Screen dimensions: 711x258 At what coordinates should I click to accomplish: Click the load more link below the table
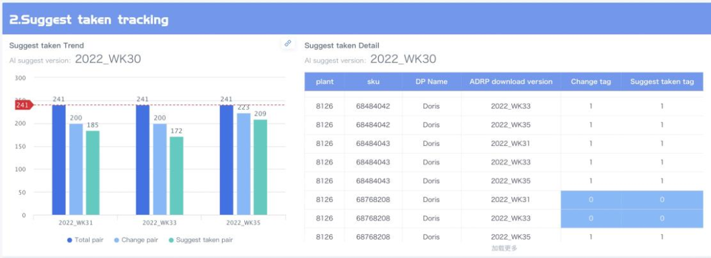[x=504, y=248]
